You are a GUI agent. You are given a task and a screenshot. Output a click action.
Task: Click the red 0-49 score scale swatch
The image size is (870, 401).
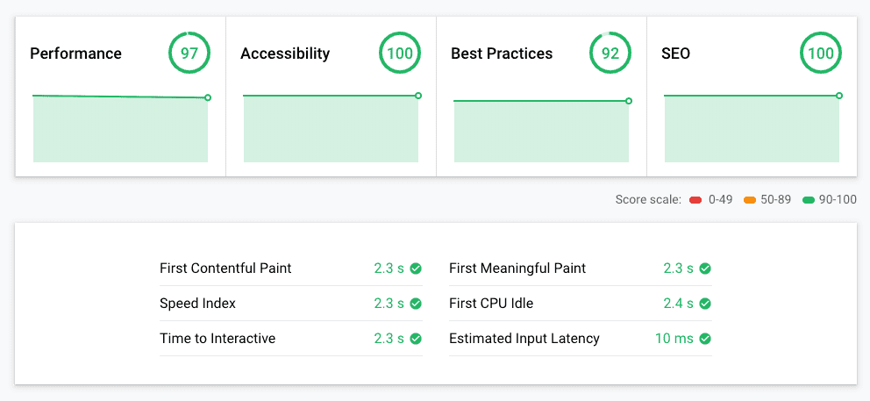pos(695,200)
